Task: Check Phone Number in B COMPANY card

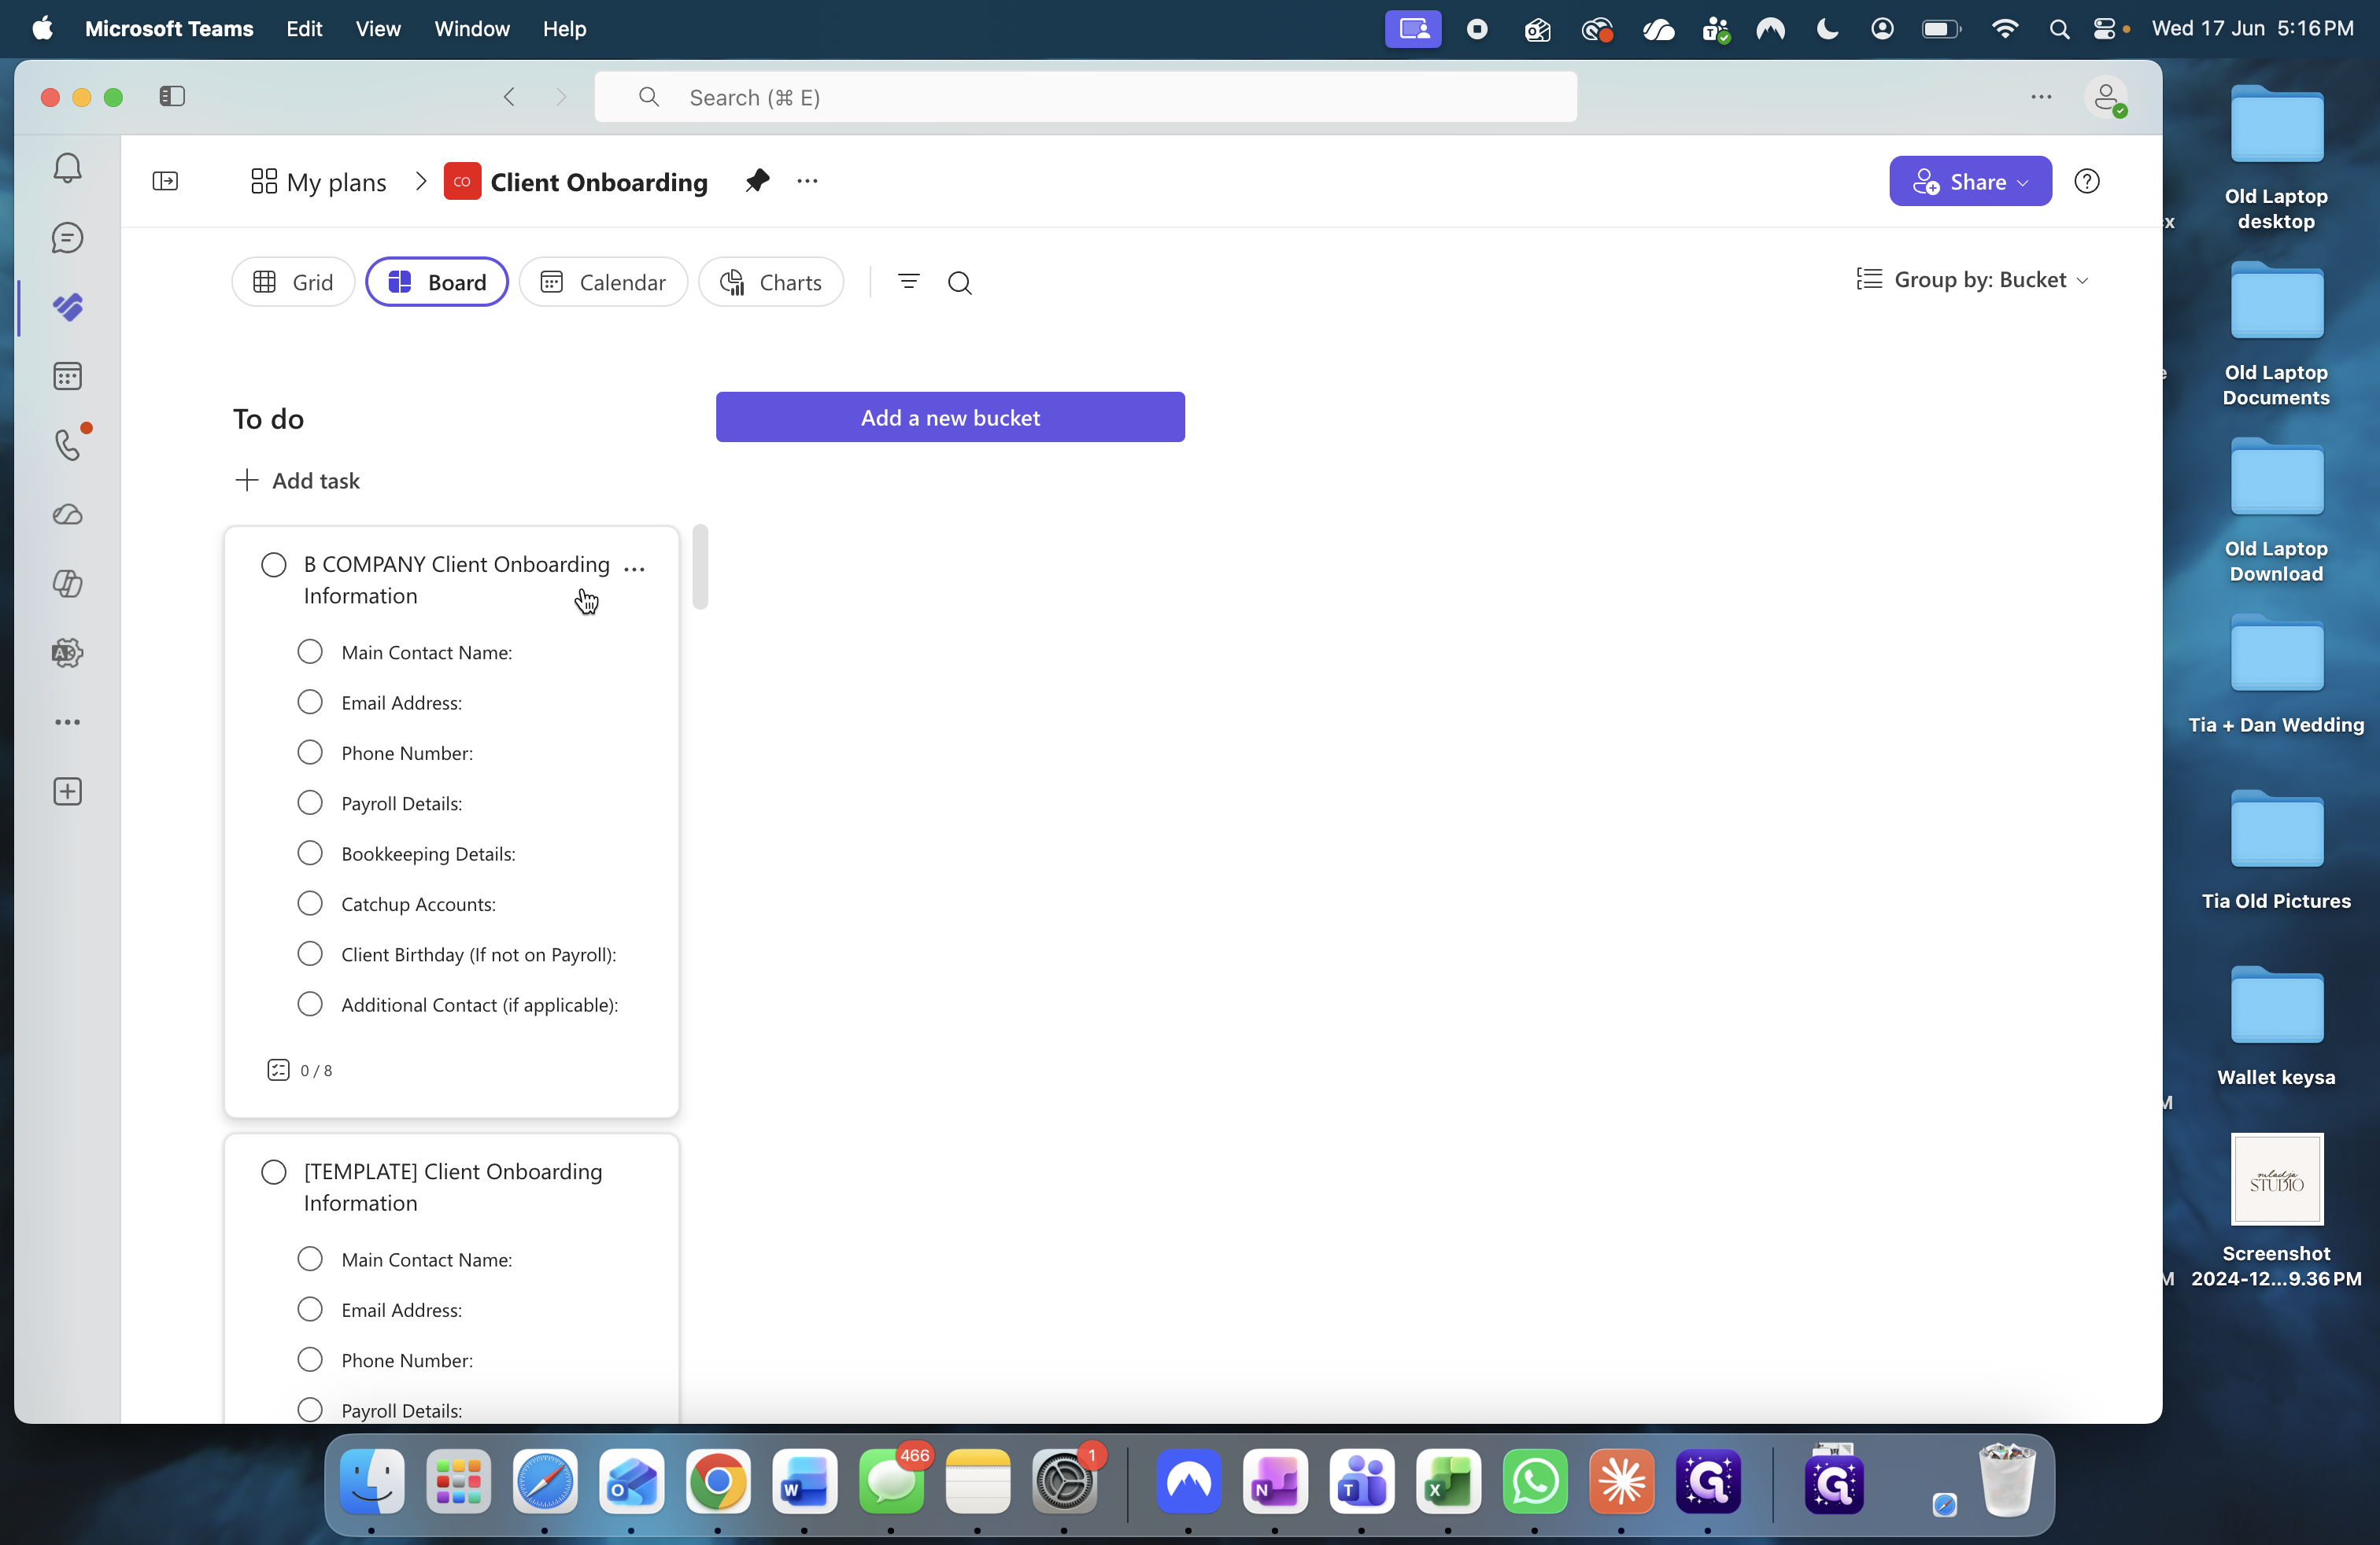Action: 310,753
